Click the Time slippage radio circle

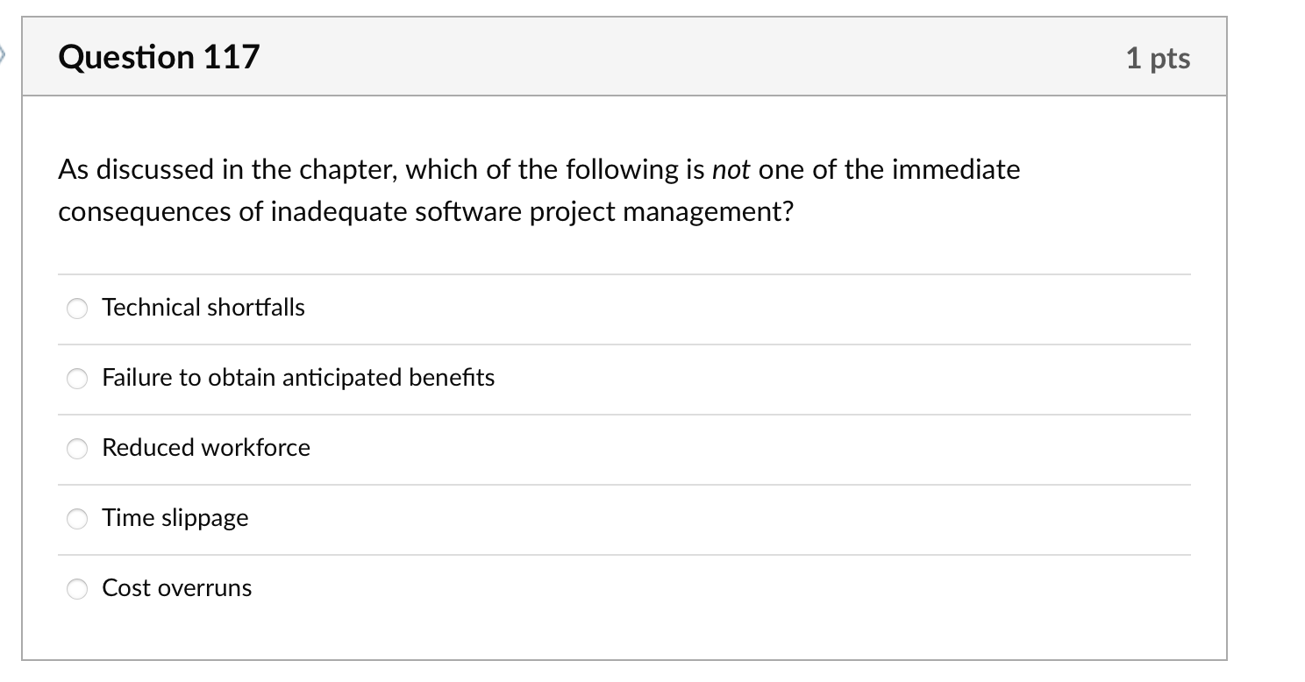(x=77, y=519)
